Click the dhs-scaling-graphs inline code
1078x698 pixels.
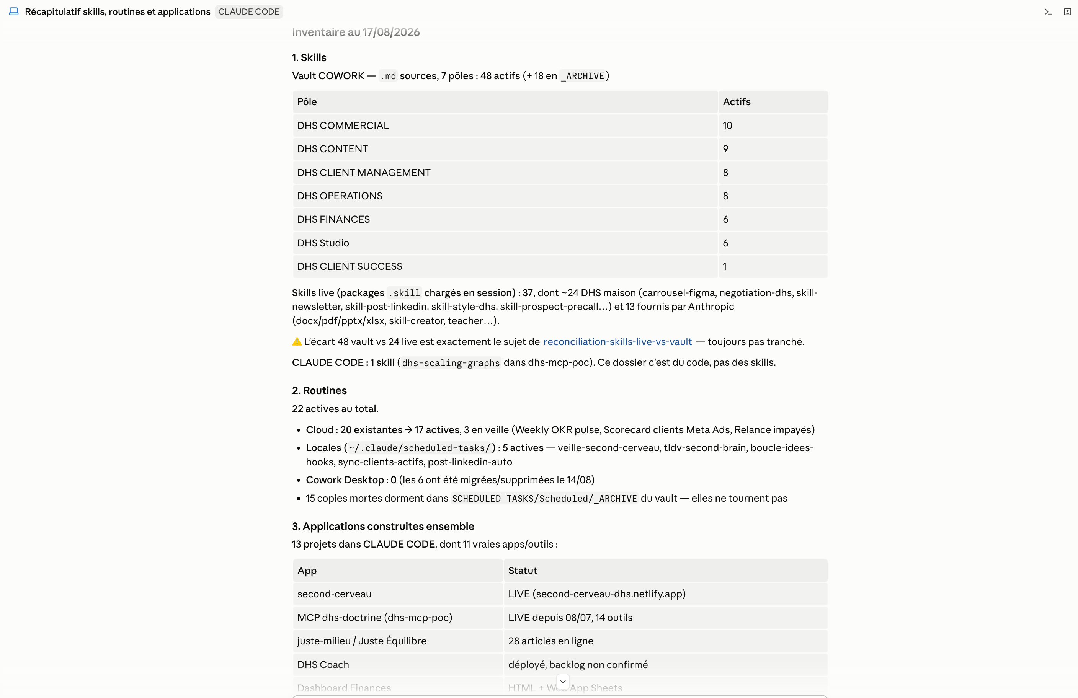[451, 363]
